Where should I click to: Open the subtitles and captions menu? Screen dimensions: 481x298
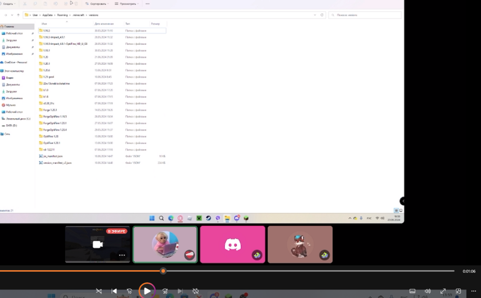(x=412, y=291)
